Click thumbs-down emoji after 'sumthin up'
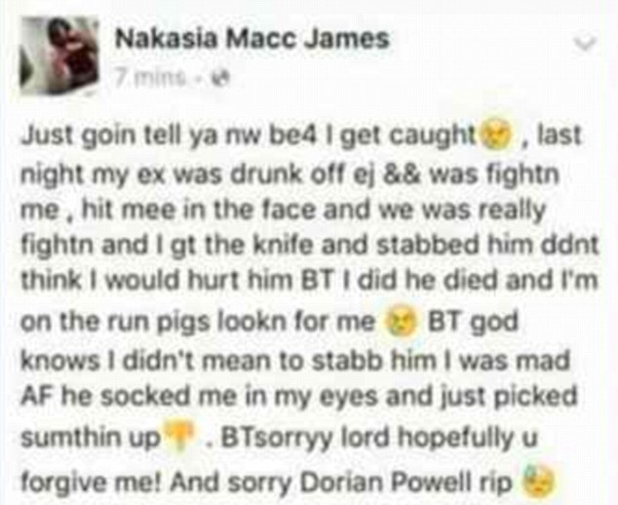The width and height of the screenshot is (618, 505). 180,437
